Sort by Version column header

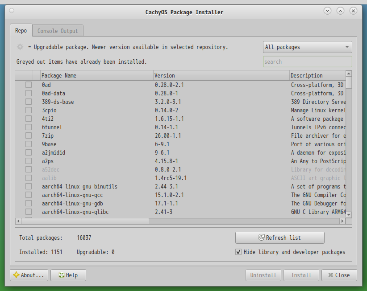pos(221,75)
